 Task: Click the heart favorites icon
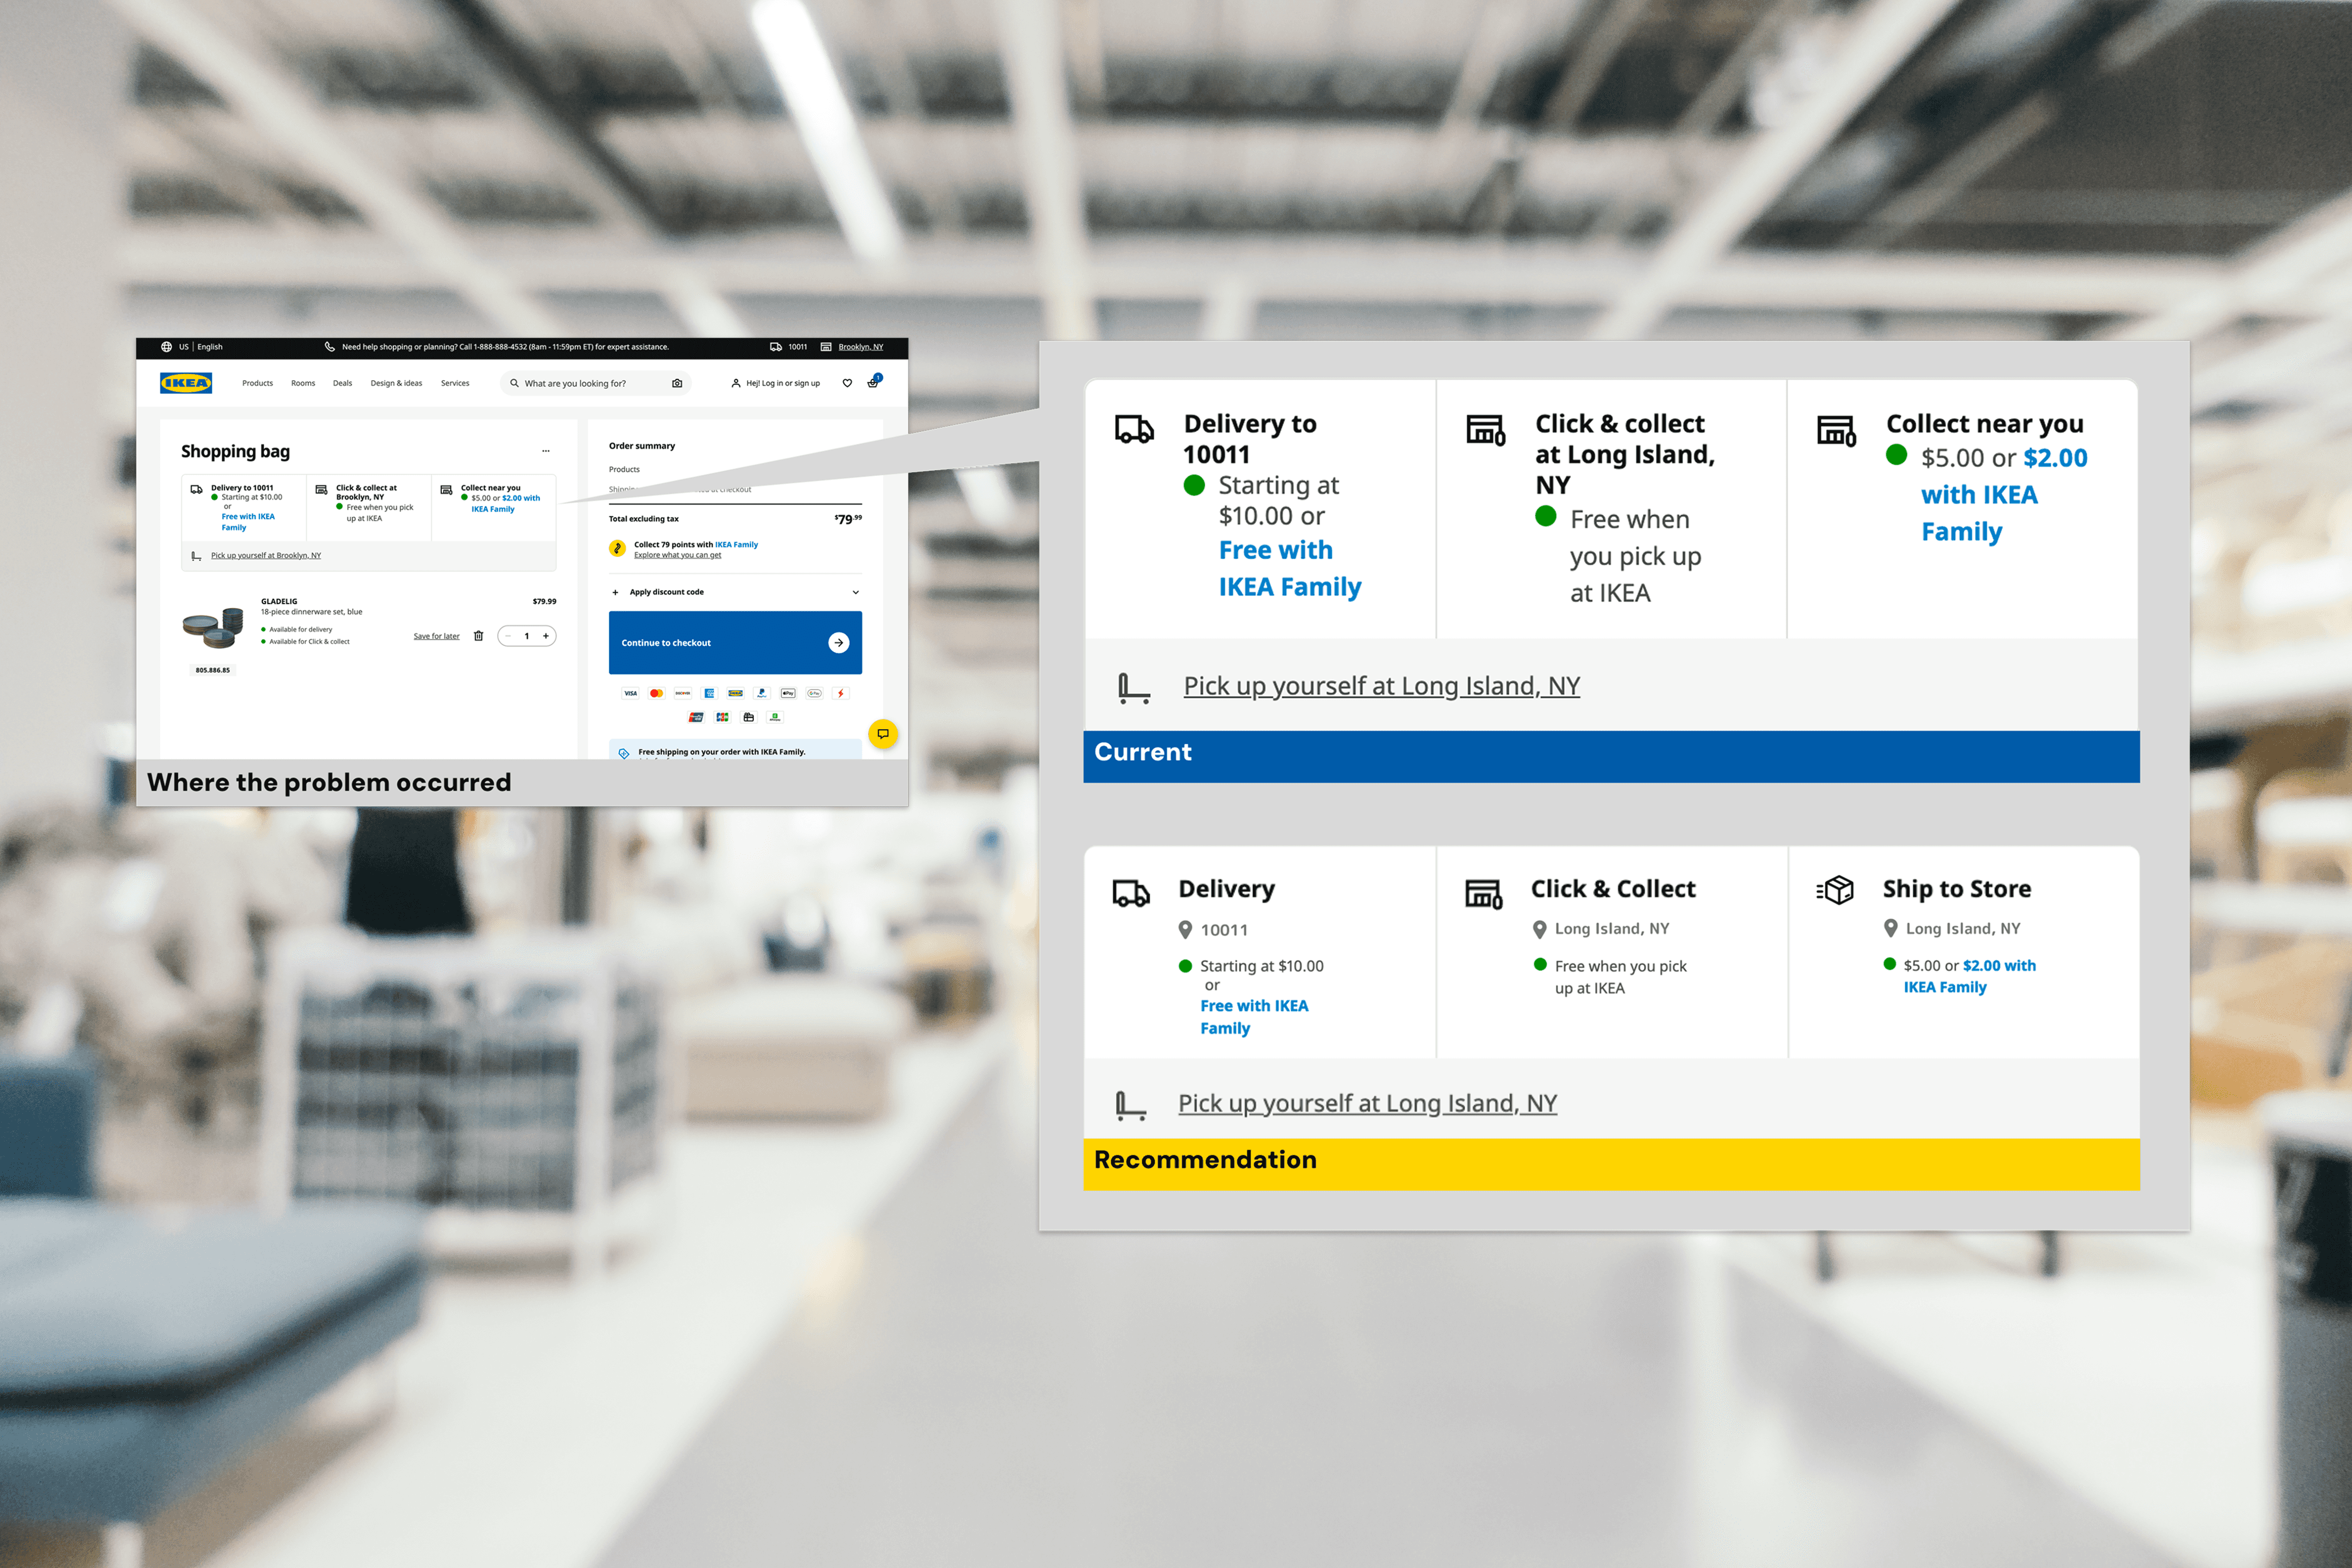[x=848, y=383]
